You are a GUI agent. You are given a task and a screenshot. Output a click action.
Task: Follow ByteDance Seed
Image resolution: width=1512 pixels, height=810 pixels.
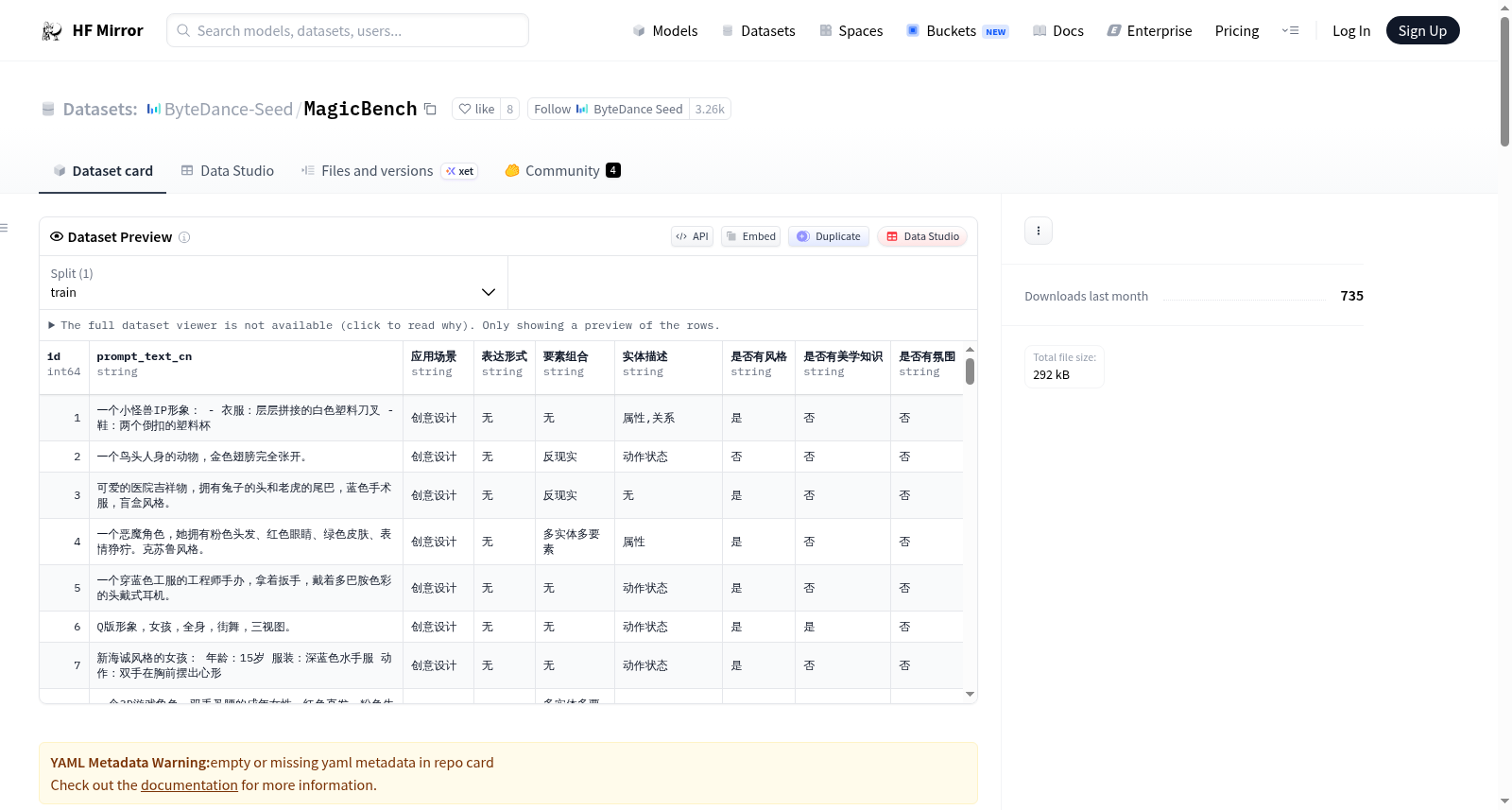pyautogui.click(x=609, y=109)
